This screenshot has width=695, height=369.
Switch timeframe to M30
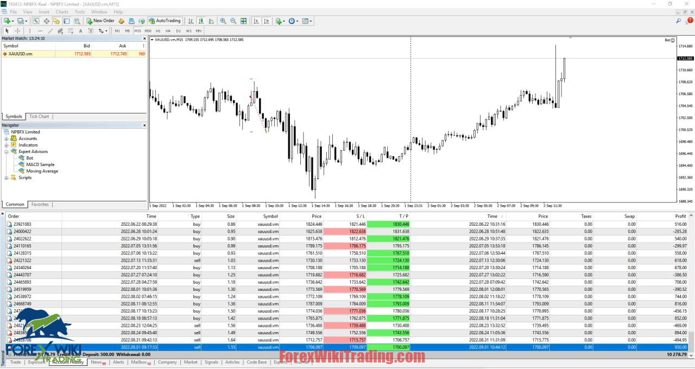click(x=148, y=31)
